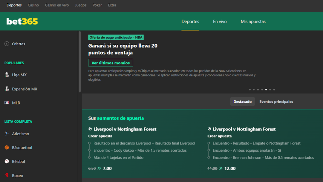Go to last carousel dot

(x=274, y=89)
